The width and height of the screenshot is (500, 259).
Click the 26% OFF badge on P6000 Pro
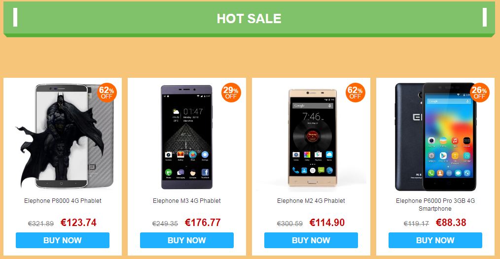479,93
